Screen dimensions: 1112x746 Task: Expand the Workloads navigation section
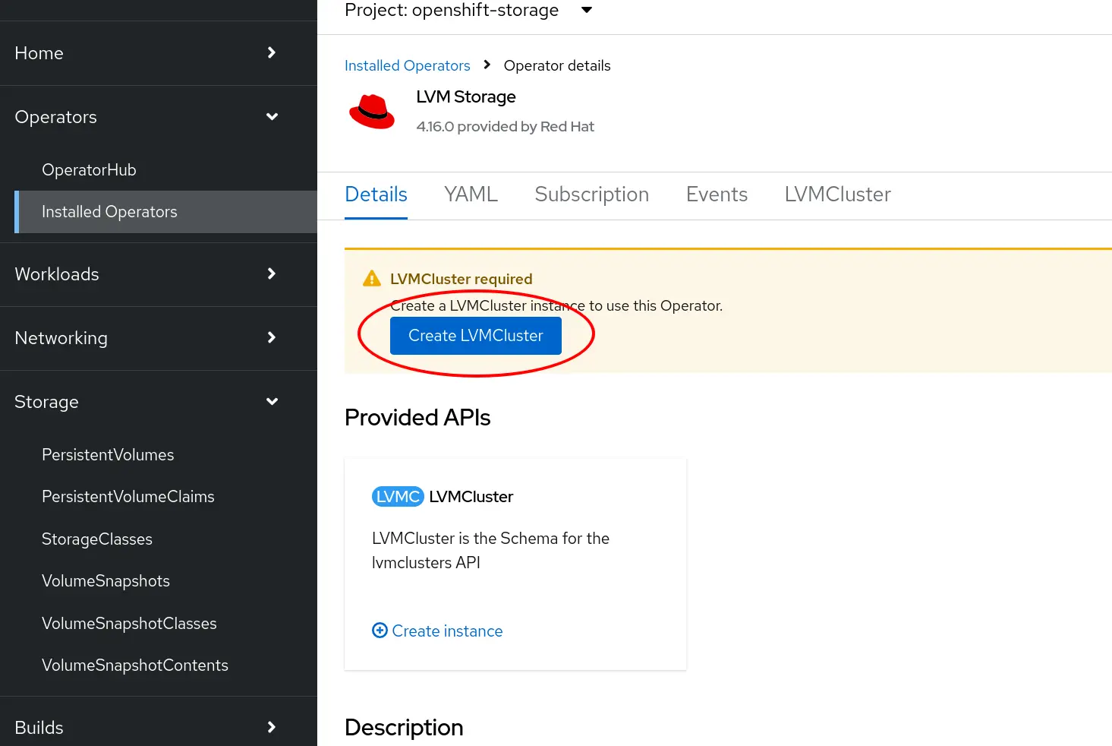click(159, 274)
